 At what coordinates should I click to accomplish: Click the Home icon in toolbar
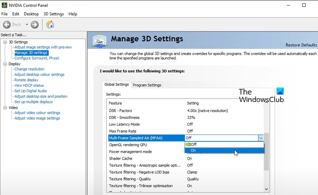point(50,24)
